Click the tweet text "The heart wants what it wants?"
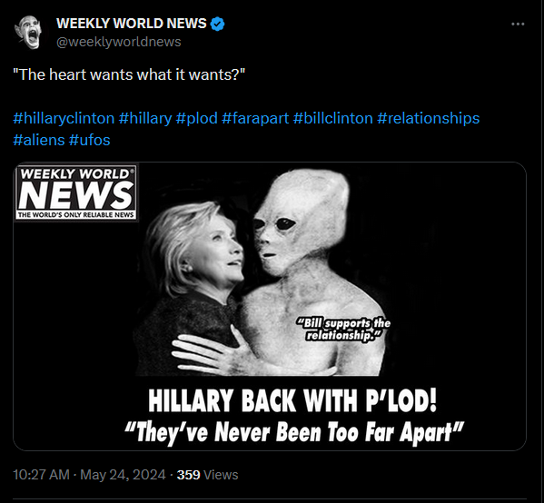 click(129, 74)
